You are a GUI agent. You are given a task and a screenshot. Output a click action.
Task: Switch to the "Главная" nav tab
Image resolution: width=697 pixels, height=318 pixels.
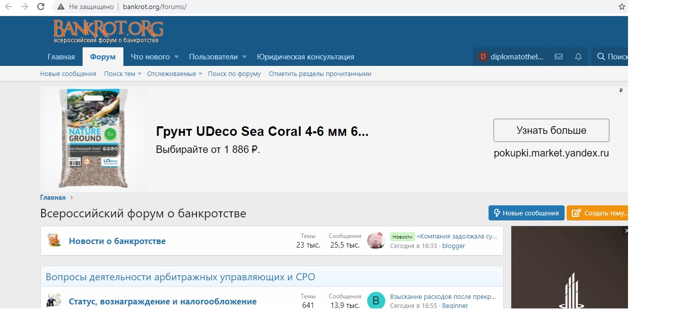point(61,57)
